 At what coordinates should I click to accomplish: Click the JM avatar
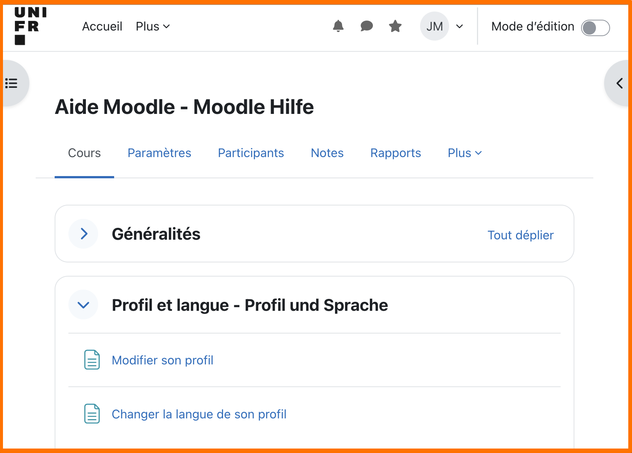pos(434,26)
